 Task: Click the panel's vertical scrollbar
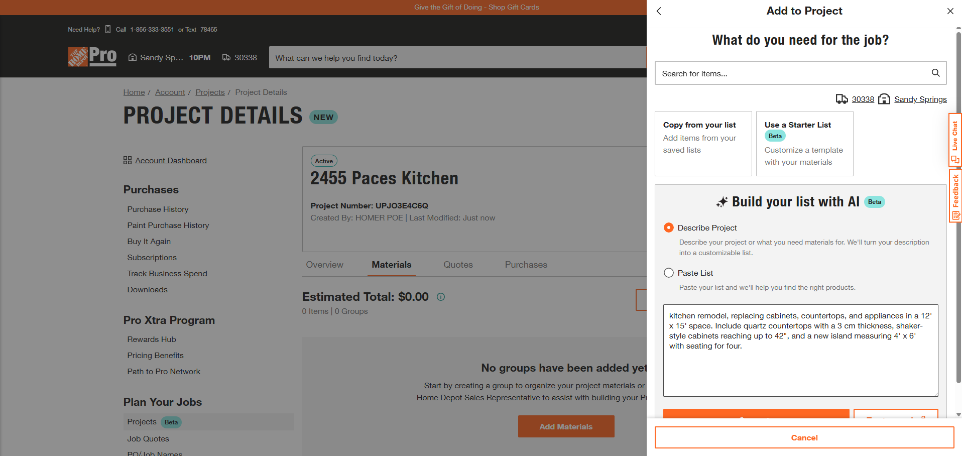(x=958, y=201)
